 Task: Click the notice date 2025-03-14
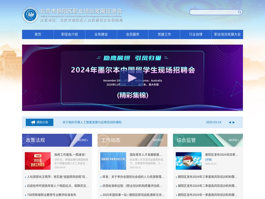213,122
